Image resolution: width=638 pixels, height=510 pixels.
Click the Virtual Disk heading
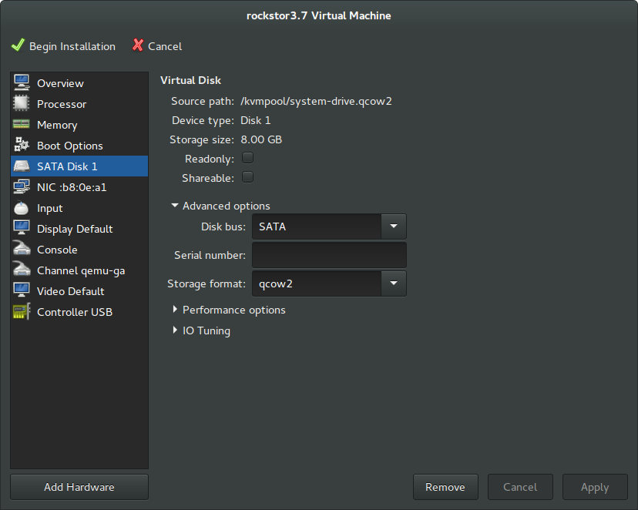coord(190,80)
